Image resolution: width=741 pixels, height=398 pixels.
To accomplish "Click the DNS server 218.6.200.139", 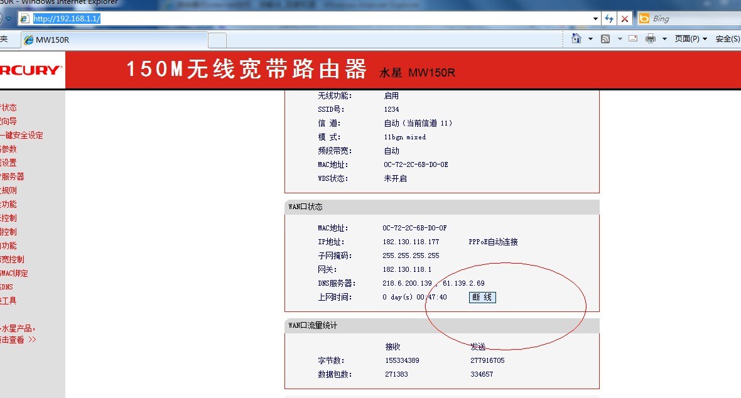I will coord(407,283).
